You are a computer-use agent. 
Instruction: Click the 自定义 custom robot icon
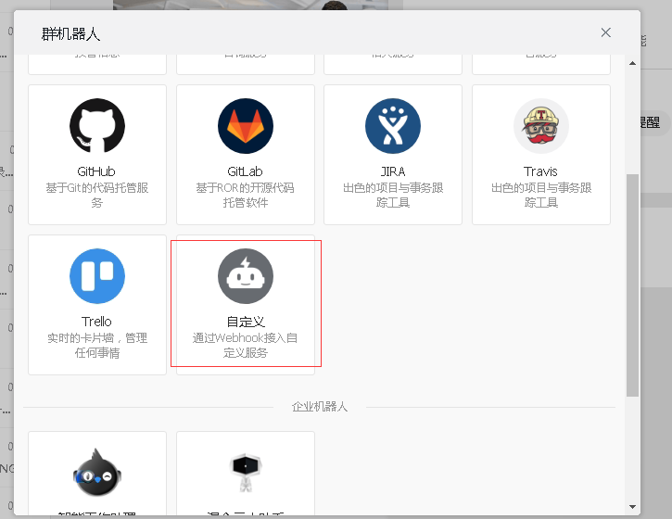tap(246, 276)
